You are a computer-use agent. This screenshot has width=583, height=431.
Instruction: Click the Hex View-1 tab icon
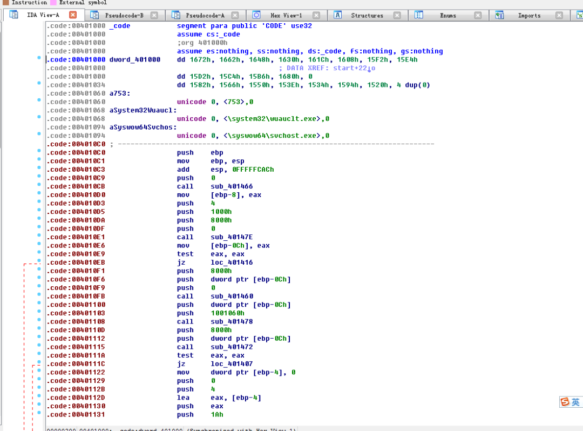pyautogui.click(x=256, y=15)
